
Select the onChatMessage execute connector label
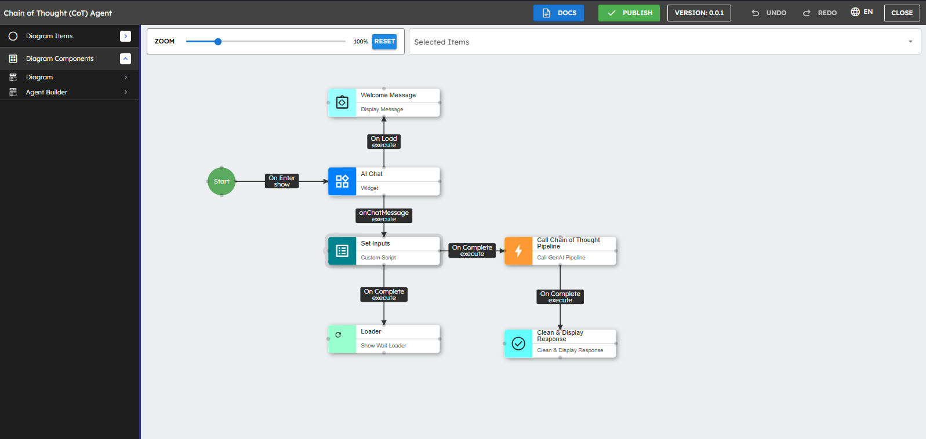(x=384, y=216)
